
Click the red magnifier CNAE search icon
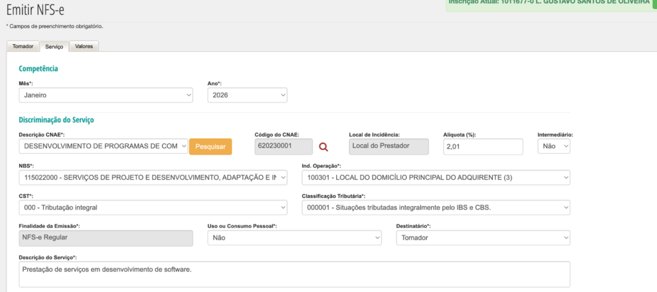(x=323, y=147)
